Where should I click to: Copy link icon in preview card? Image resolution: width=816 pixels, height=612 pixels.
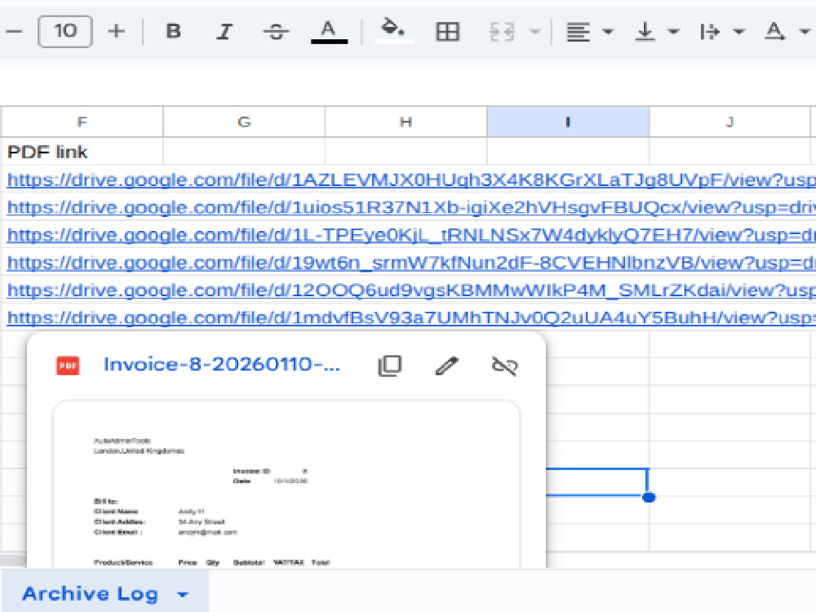point(390,366)
